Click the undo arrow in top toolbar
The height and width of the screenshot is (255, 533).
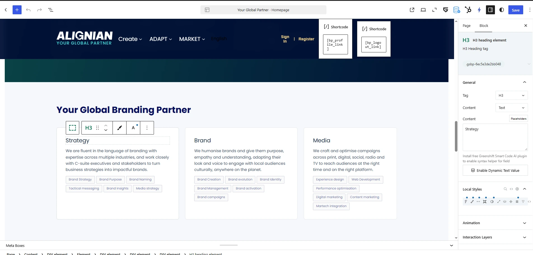point(28,10)
